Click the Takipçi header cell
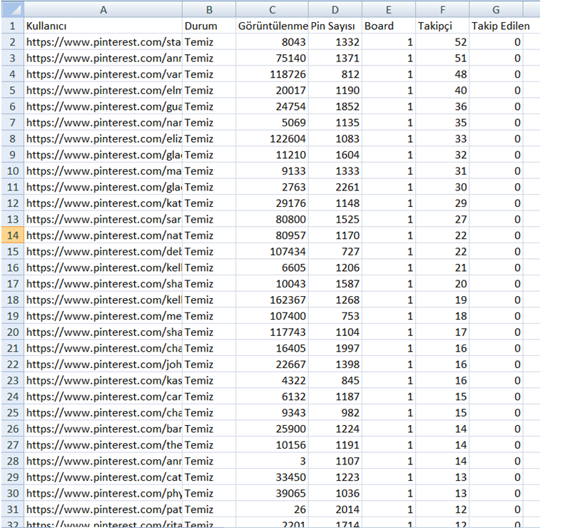Screen dimensions: 585x530 point(442,26)
